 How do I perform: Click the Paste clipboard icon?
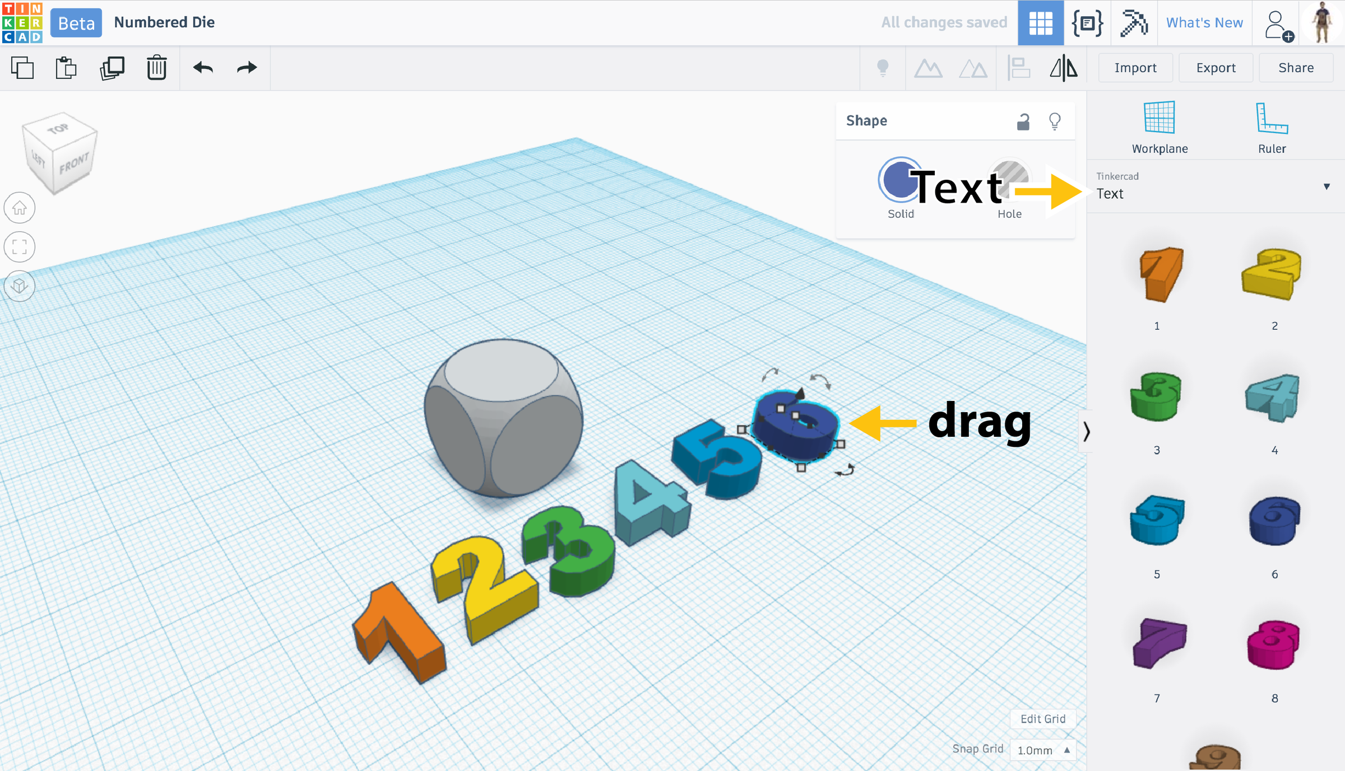(x=66, y=68)
